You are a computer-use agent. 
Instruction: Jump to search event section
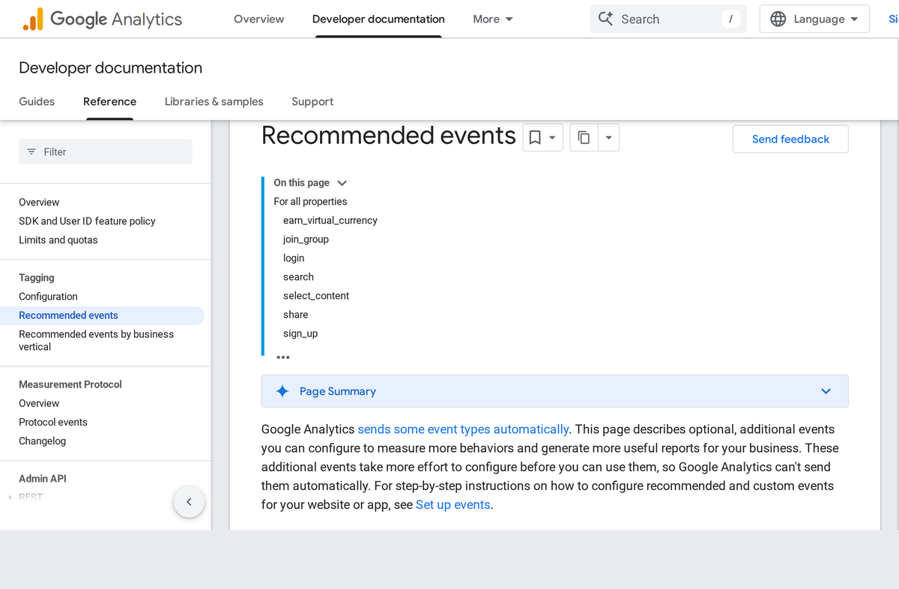[298, 277]
